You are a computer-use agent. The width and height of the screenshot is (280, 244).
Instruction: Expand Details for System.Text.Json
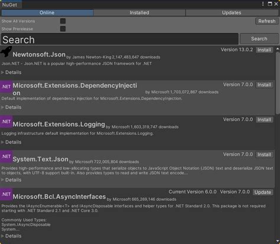(x=11, y=180)
